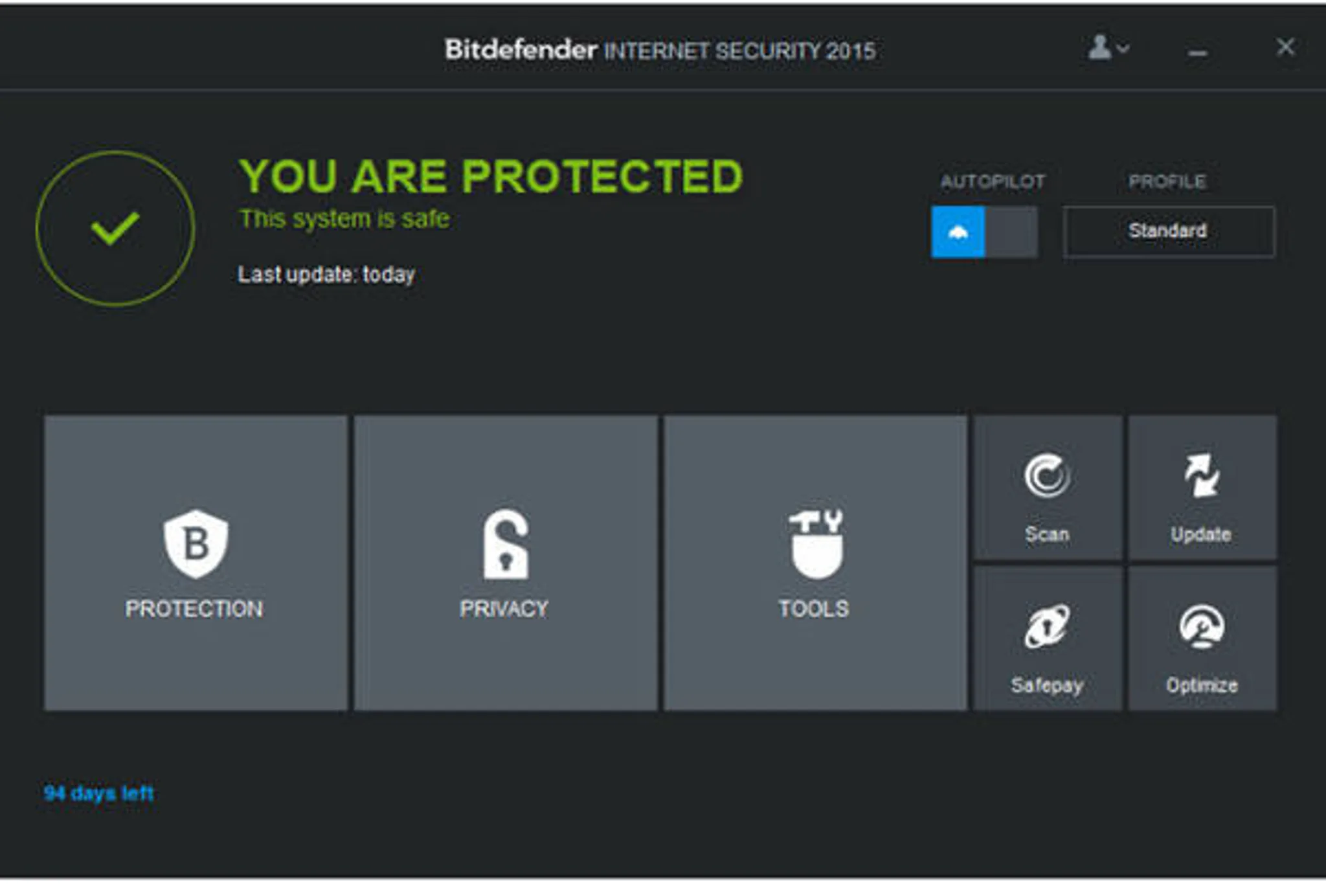Click the chevron beside the account icon
The height and width of the screenshot is (884, 1326).
pos(1123,49)
